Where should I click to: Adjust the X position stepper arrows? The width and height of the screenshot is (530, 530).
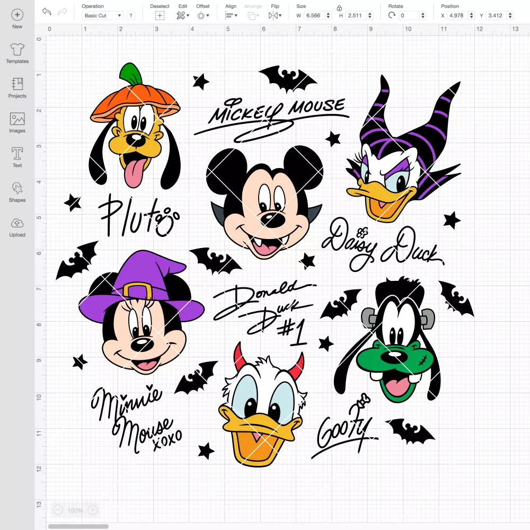(x=472, y=15)
